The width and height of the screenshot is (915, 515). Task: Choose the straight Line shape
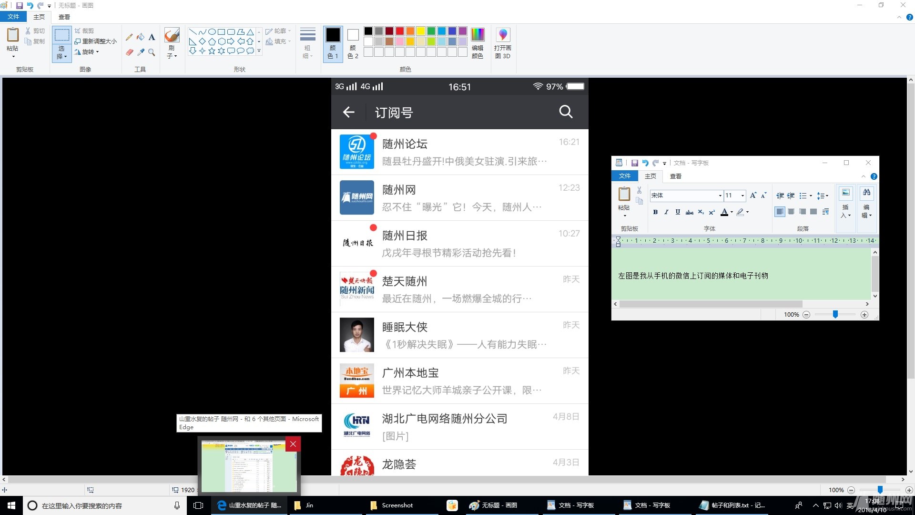[x=193, y=32]
